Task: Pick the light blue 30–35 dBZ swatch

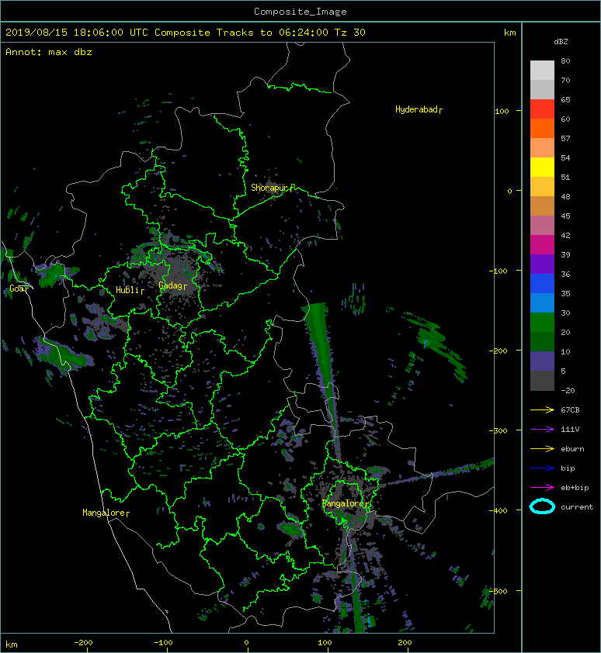Action: pyautogui.click(x=542, y=302)
